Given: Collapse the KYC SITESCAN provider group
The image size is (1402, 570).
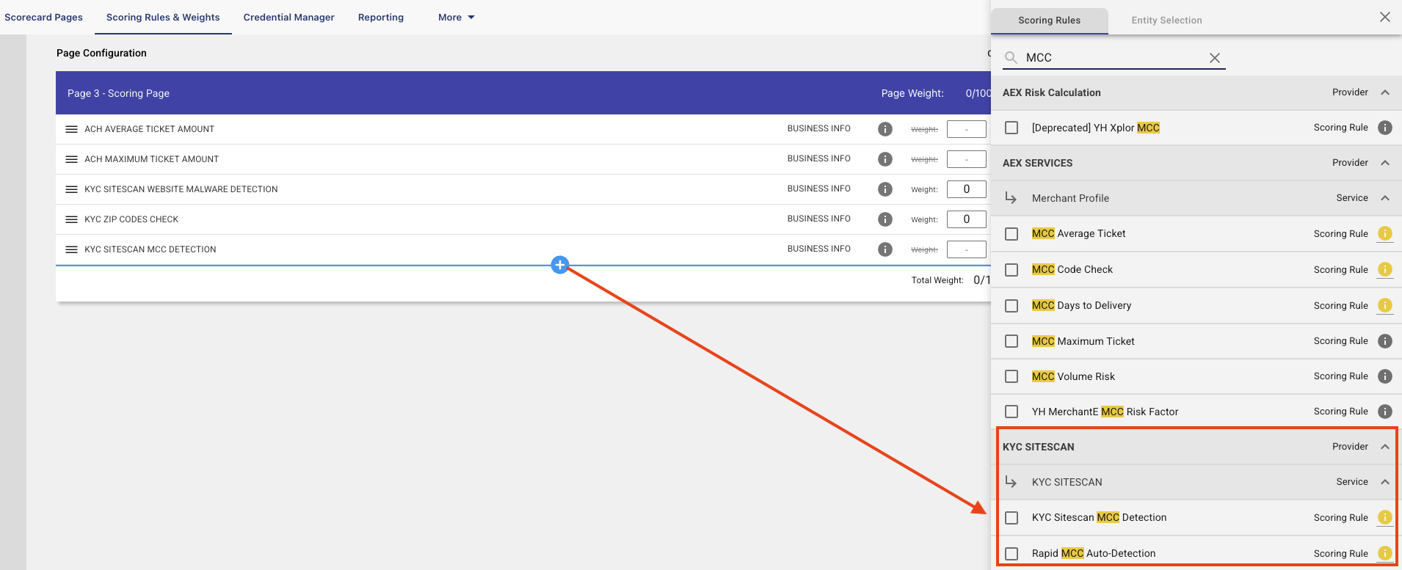Looking at the screenshot, I should click(1385, 447).
